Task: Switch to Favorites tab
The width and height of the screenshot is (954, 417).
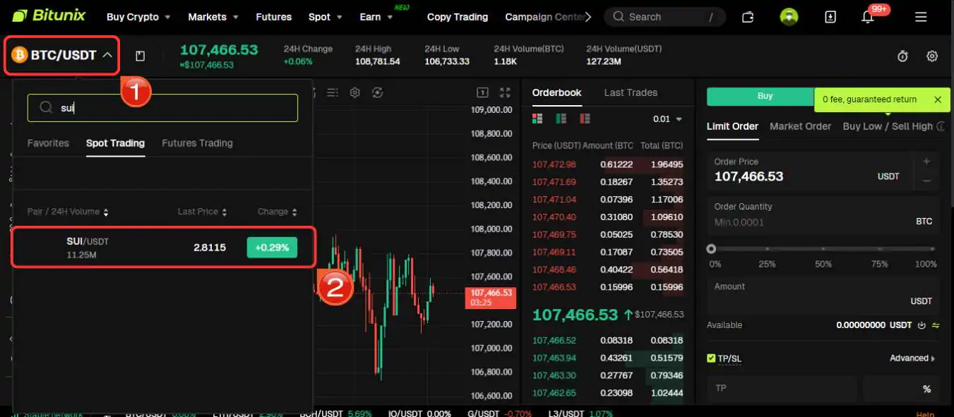Action: [48, 143]
